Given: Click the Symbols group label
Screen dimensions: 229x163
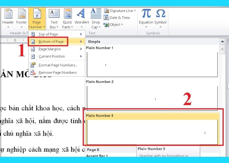Looking at the screenshot, I should (x=153, y=33).
